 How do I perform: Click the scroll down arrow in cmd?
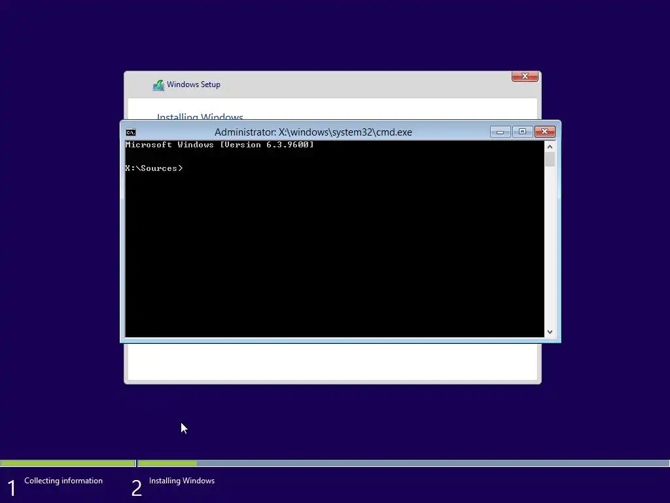pyautogui.click(x=550, y=332)
